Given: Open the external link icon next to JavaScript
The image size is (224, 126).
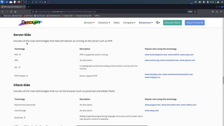Looking at the screenshot, I should click(x=24, y=118).
